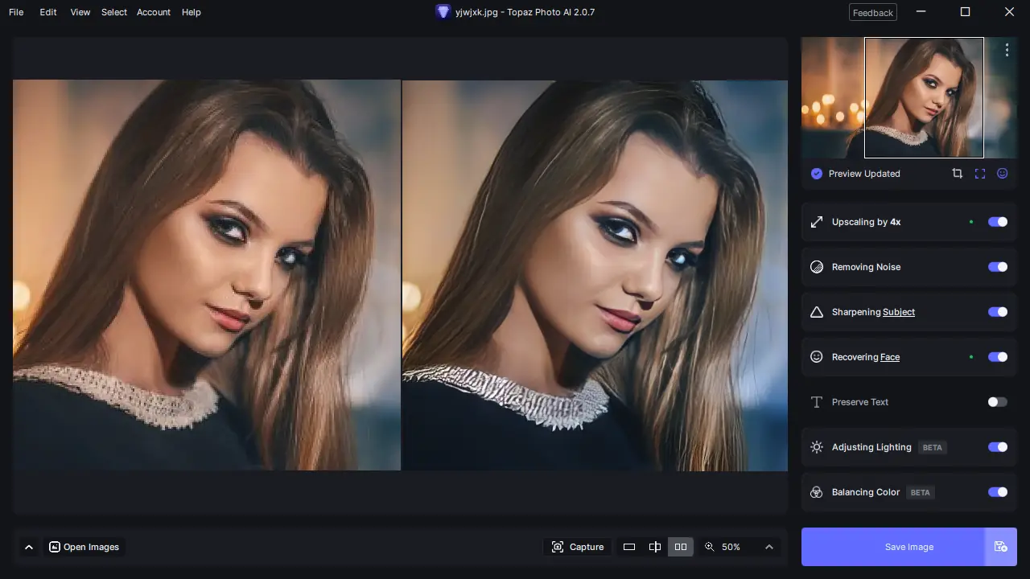
Task: Maximize the Topaz Photo AI window
Action: [966, 12]
